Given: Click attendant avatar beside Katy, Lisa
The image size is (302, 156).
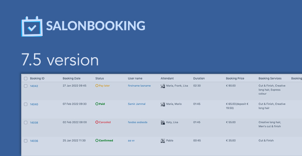Looking at the screenshot, I should click(163, 122).
